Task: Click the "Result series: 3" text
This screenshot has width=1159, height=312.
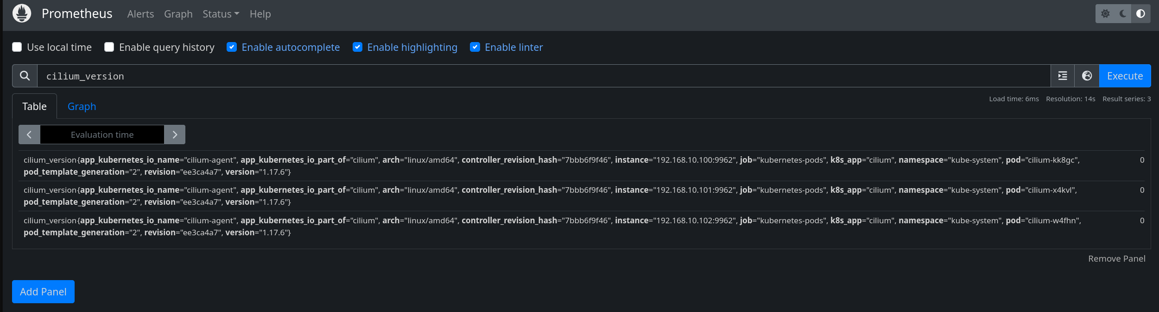Action: click(1127, 99)
